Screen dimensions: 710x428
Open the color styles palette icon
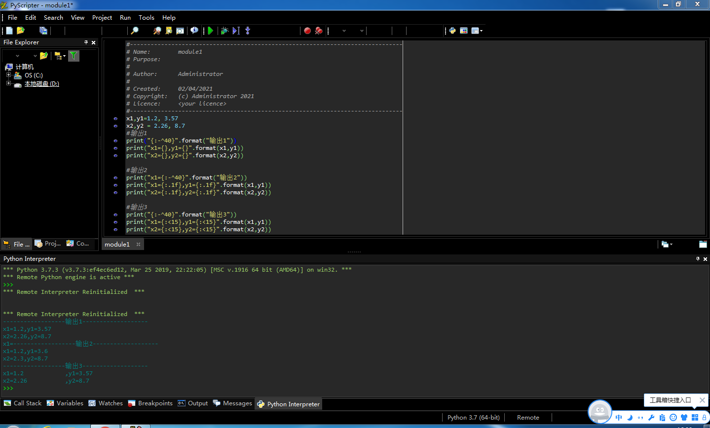tap(464, 31)
